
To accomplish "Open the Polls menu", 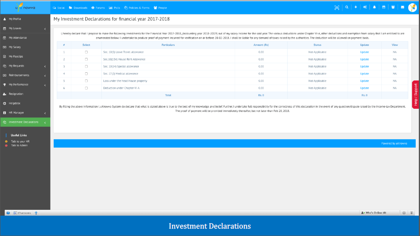I will coord(114,8).
